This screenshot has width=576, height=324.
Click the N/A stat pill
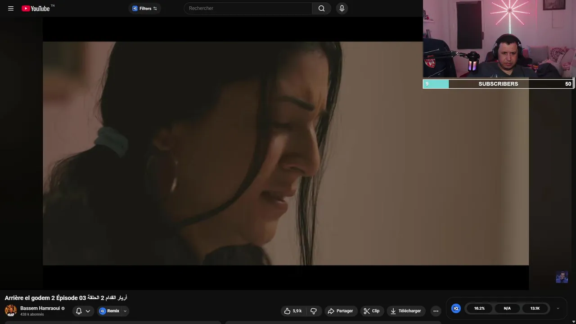click(507, 308)
